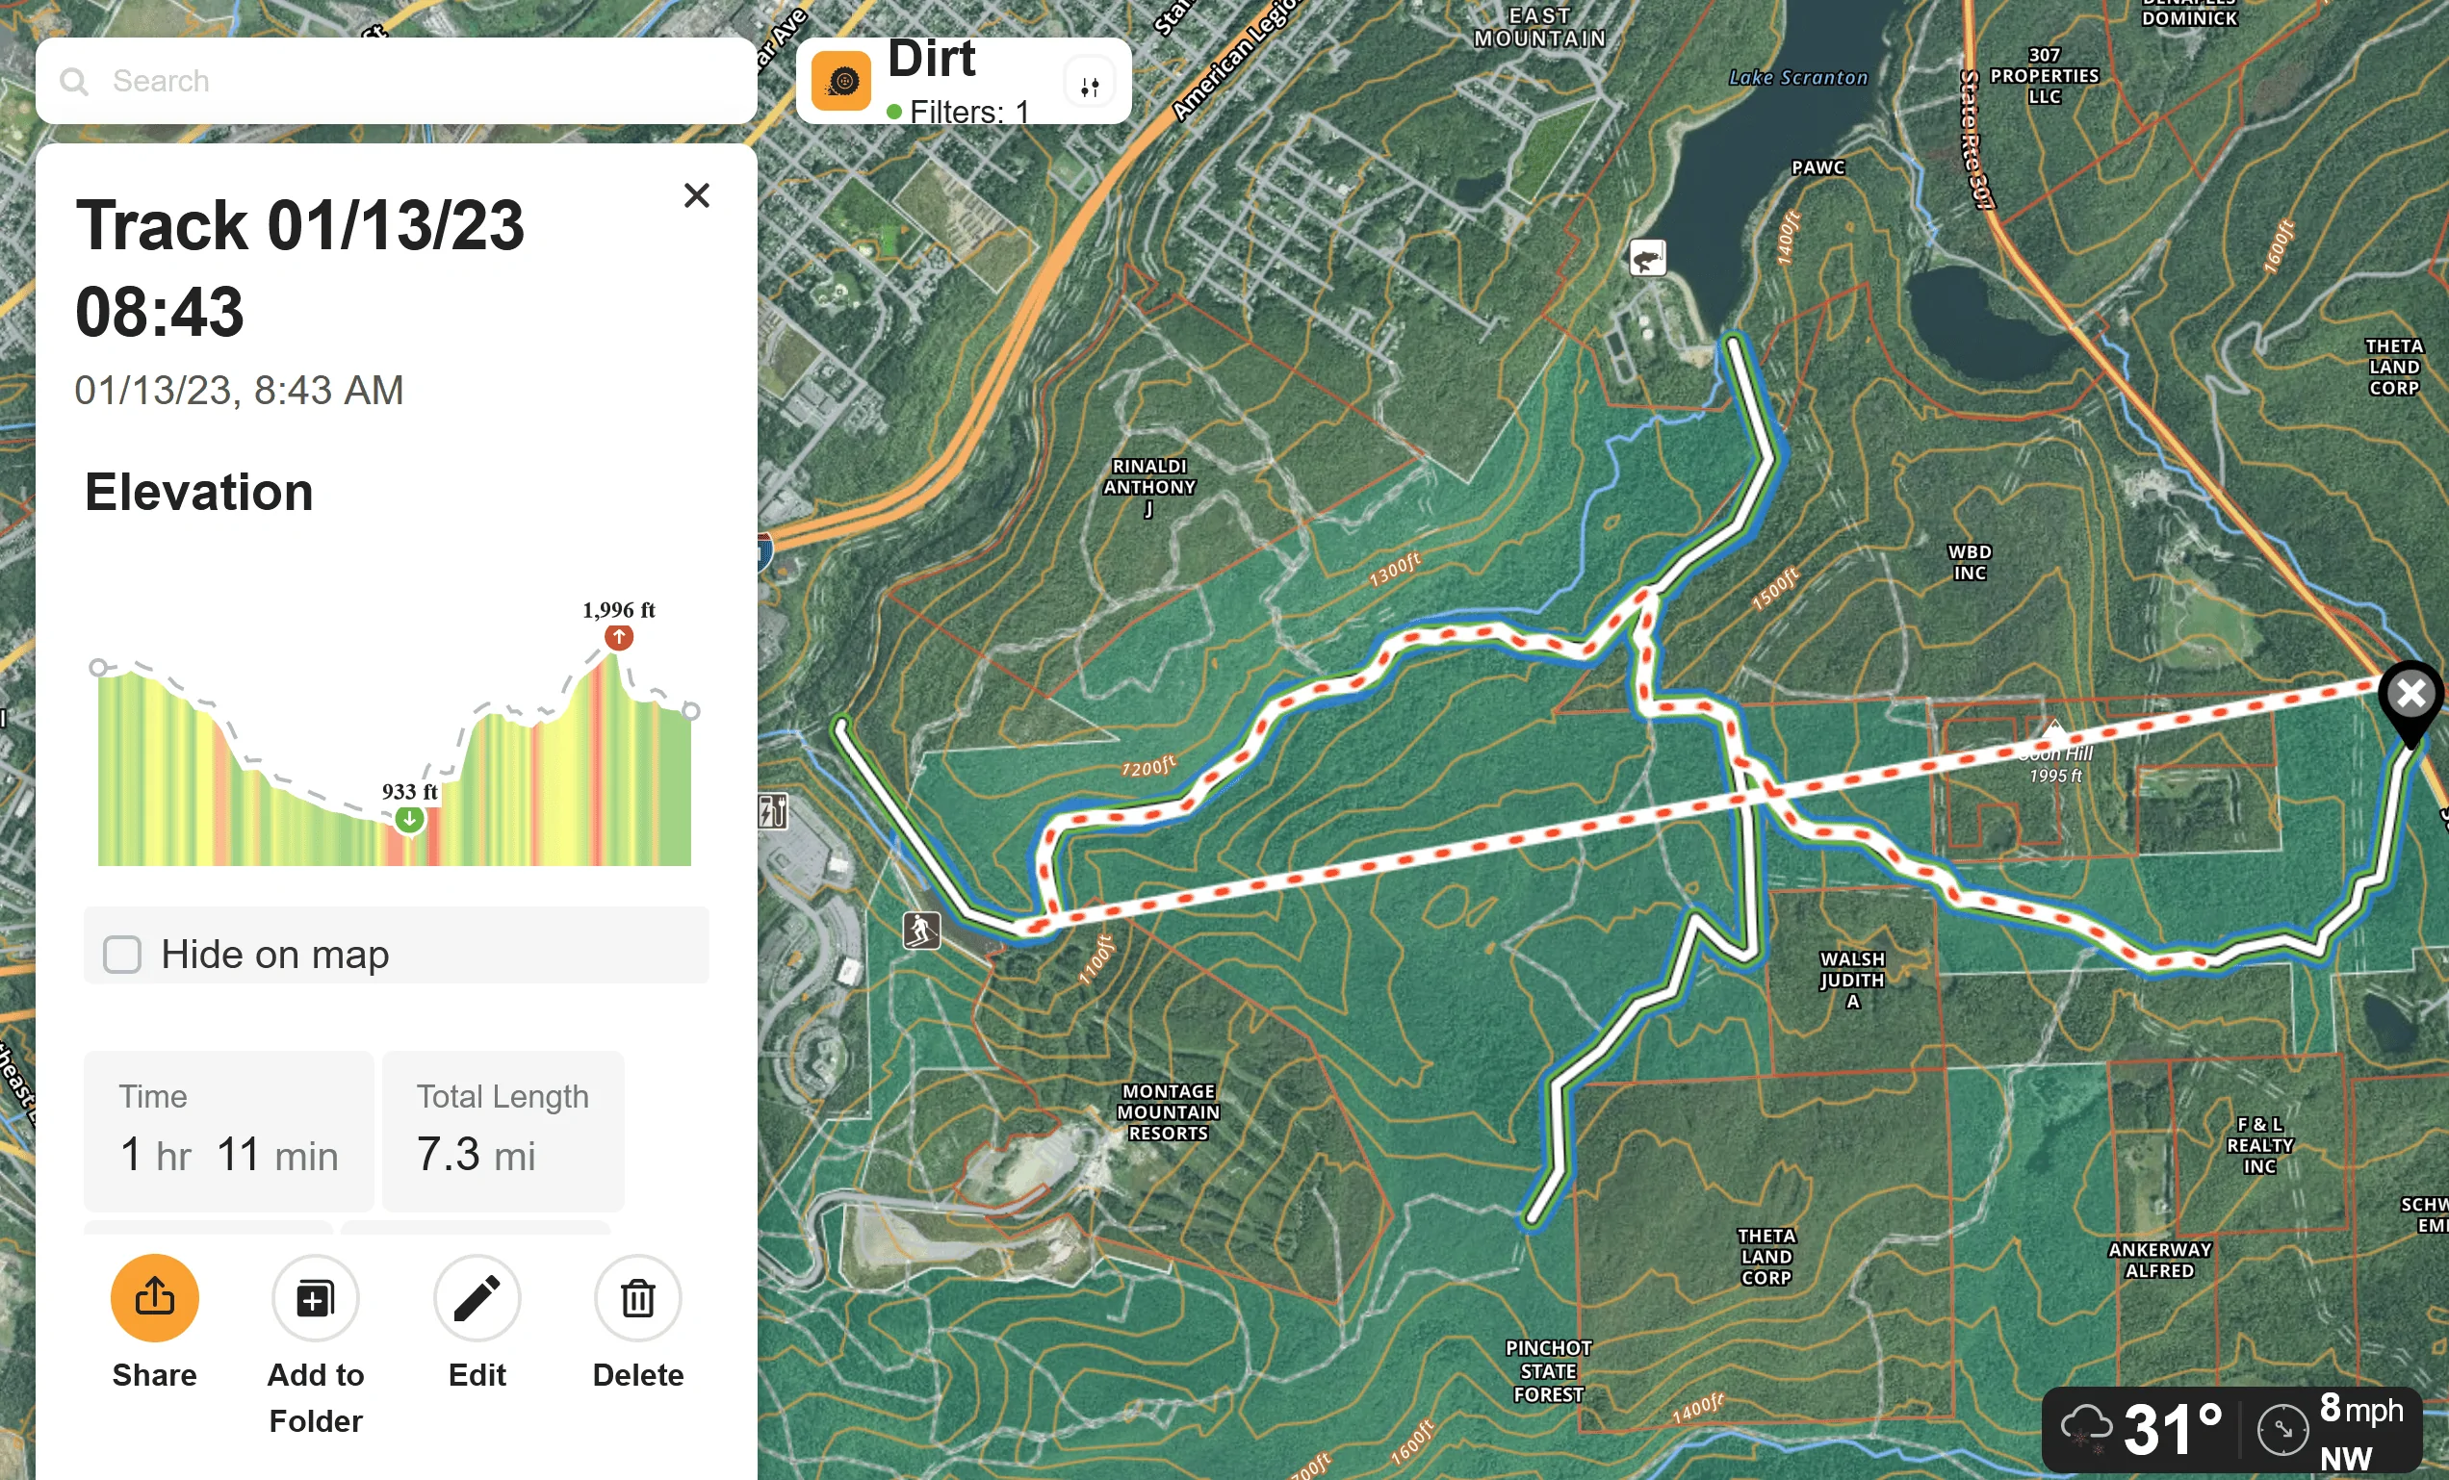
Task: Click the 933 ft low point marker
Action: 409,820
